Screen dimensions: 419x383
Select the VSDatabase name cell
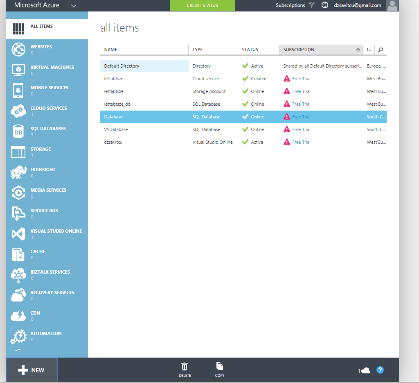116,129
